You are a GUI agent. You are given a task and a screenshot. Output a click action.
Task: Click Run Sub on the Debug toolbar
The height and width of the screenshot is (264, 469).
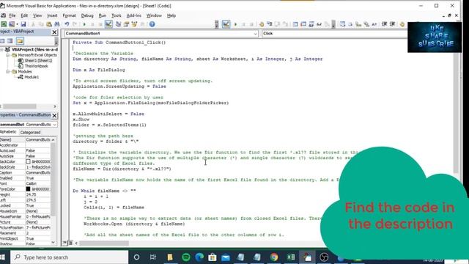(235, 24)
